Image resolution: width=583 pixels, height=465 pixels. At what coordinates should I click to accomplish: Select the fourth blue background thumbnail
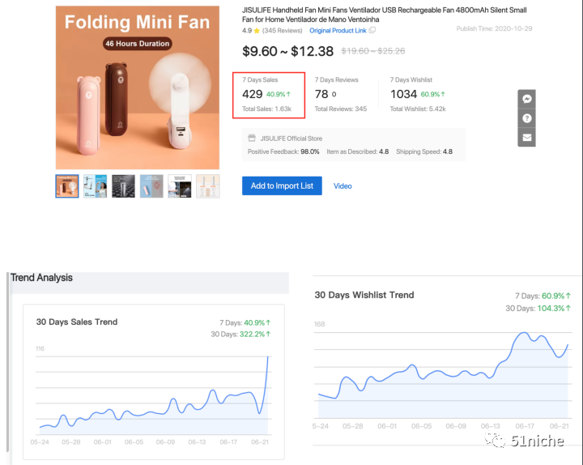point(151,186)
